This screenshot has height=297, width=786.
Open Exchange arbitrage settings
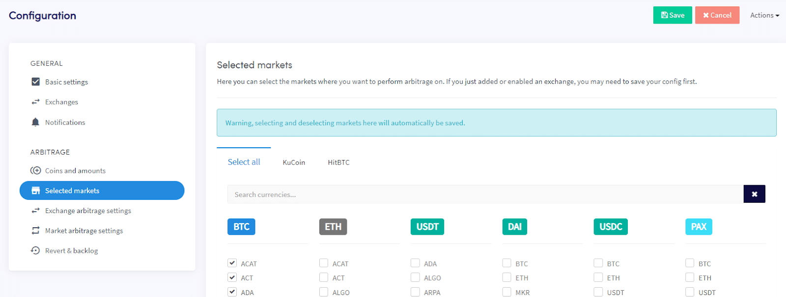(88, 210)
